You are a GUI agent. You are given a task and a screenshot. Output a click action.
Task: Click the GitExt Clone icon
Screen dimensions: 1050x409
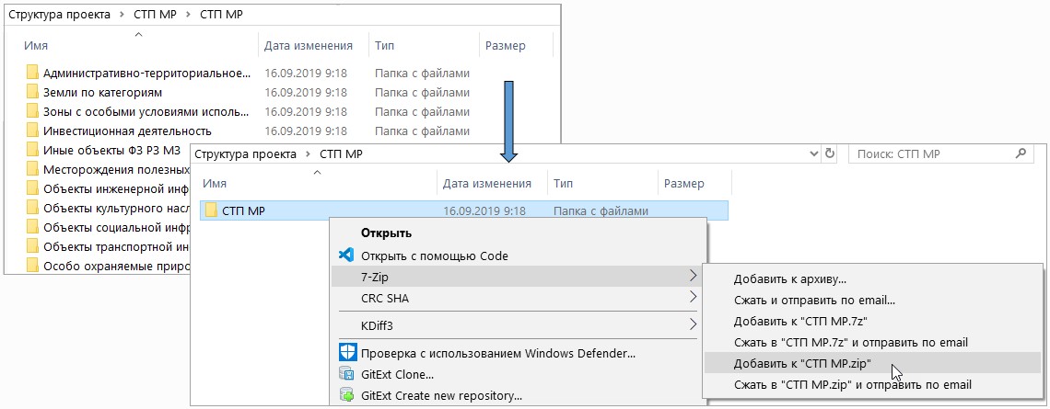[346, 374]
